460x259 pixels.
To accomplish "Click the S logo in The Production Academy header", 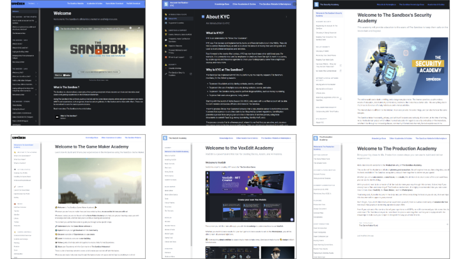I will point(316,138).
